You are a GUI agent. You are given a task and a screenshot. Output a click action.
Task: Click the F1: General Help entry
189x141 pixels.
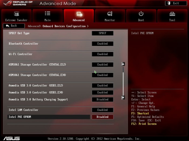click(143, 106)
